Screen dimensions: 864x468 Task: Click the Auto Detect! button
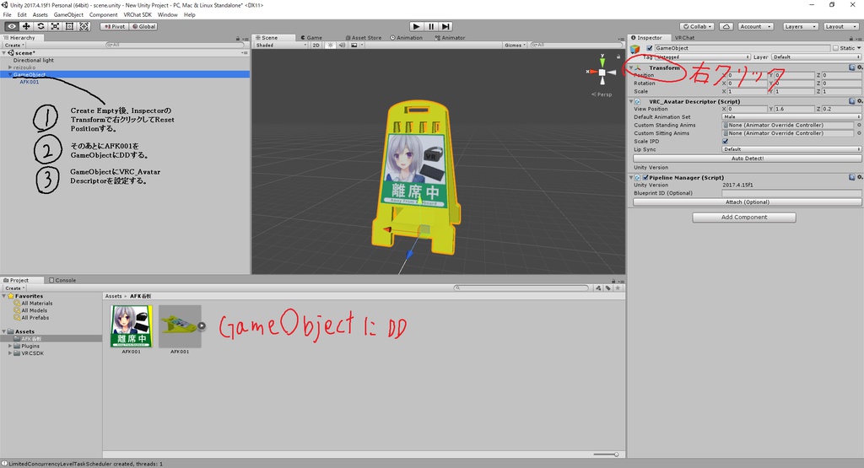pos(748,159)
